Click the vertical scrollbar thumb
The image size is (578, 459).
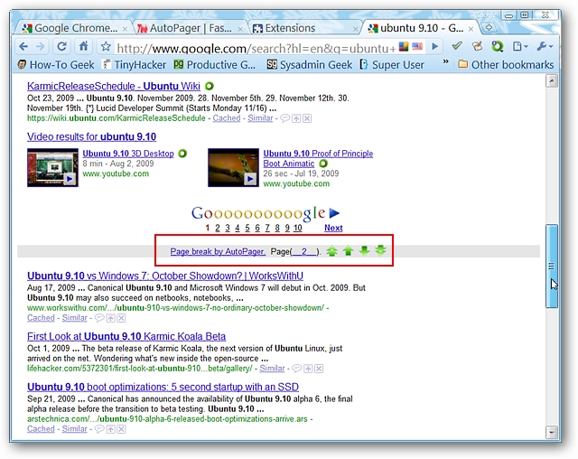point(552,266)
